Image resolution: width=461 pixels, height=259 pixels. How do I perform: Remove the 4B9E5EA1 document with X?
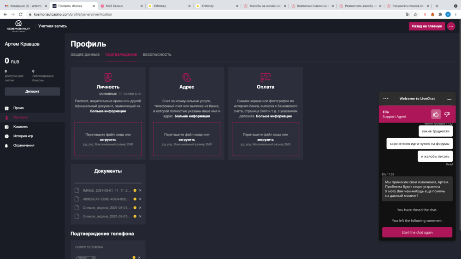click(x=140, y=199)
